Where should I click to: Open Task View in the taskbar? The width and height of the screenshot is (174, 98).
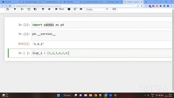[x=76, y=95]
